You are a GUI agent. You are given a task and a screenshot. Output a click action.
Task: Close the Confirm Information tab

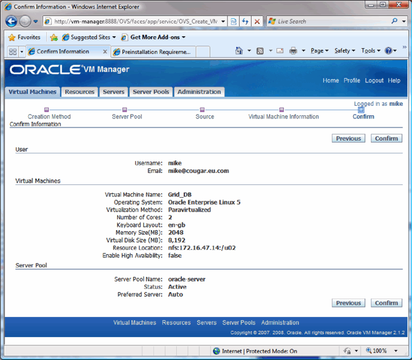105,51
